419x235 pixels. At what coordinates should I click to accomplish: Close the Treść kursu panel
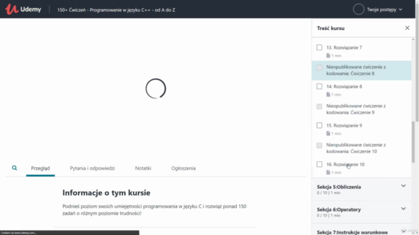[407, 28]
